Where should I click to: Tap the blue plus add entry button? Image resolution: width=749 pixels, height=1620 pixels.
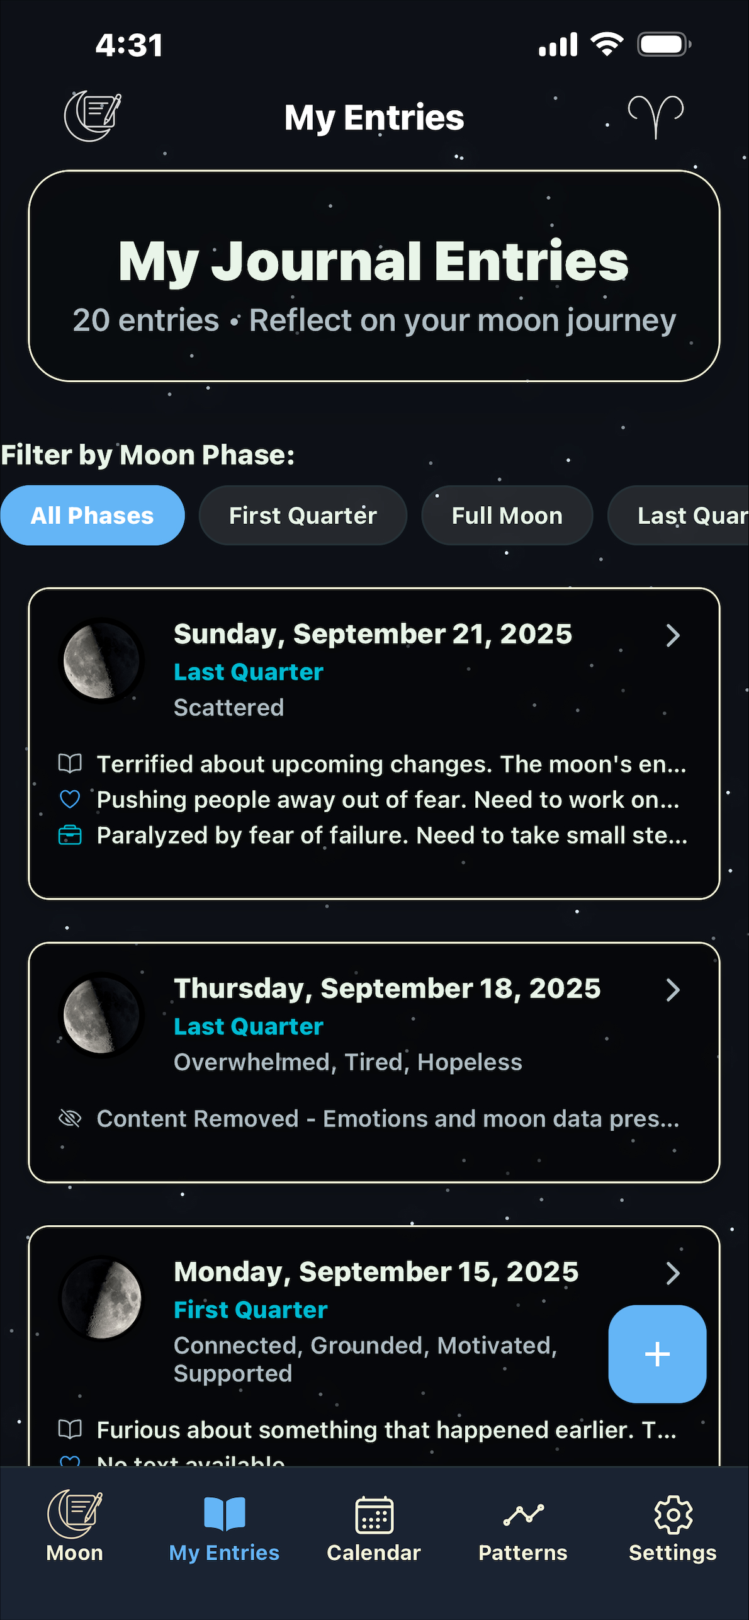[x=656, y=1354]
